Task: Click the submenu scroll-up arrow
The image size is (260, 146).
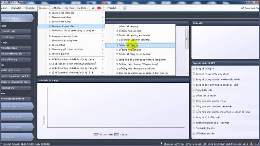Action: click(x=187, y=28)
